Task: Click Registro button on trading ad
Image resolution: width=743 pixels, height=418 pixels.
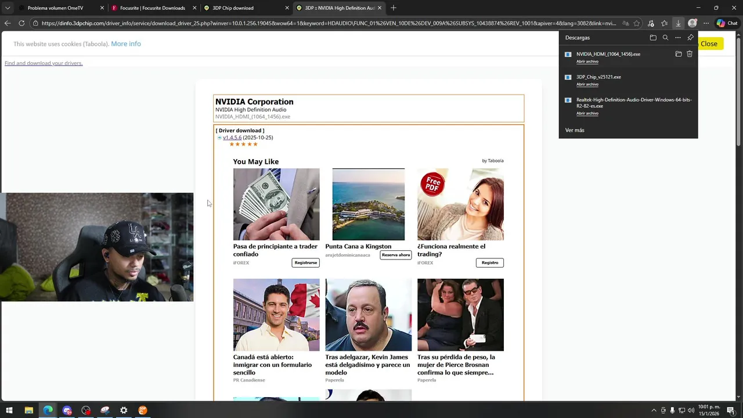Action: click(x=490, y=262)
